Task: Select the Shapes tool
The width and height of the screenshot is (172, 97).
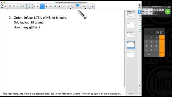Action: [55, 6]
